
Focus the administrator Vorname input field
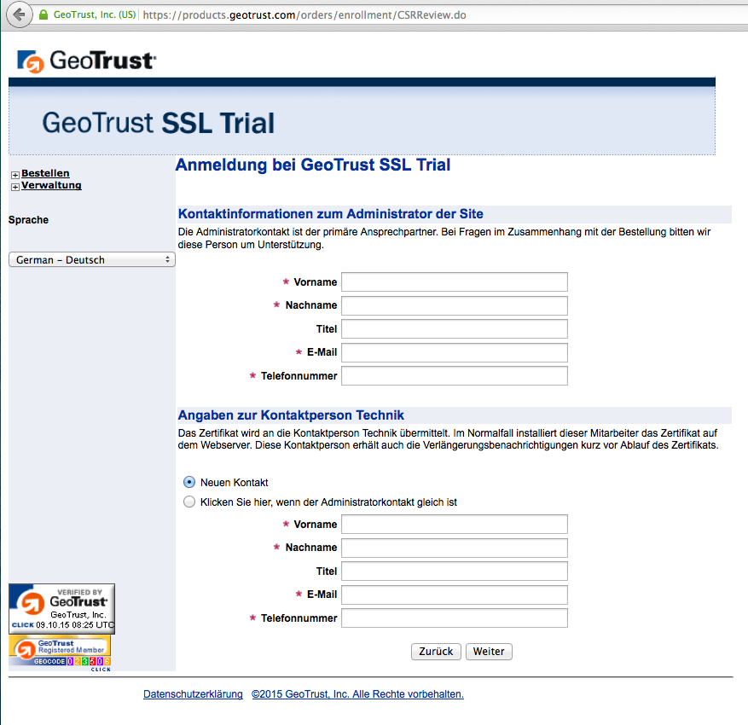tap(454, 282)
